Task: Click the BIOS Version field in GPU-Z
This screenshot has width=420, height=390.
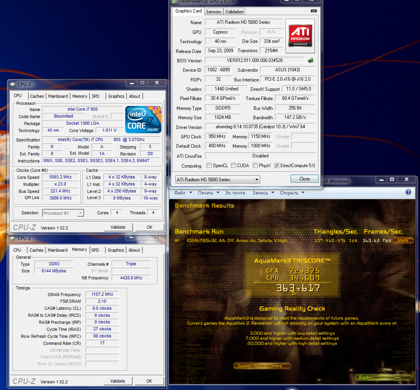Action: [x=255, y=60]
